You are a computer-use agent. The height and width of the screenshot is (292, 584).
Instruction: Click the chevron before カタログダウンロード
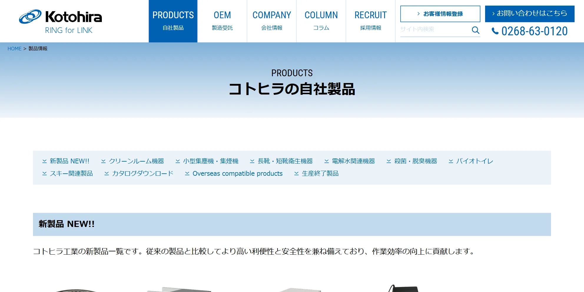point(107,174)
